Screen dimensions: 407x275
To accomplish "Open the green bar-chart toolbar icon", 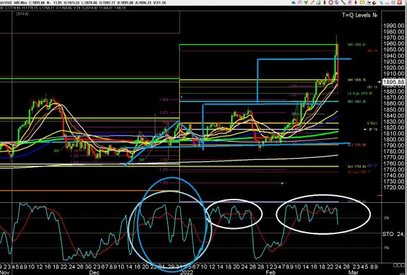I will pyautogui.click(x=318, y=3).
